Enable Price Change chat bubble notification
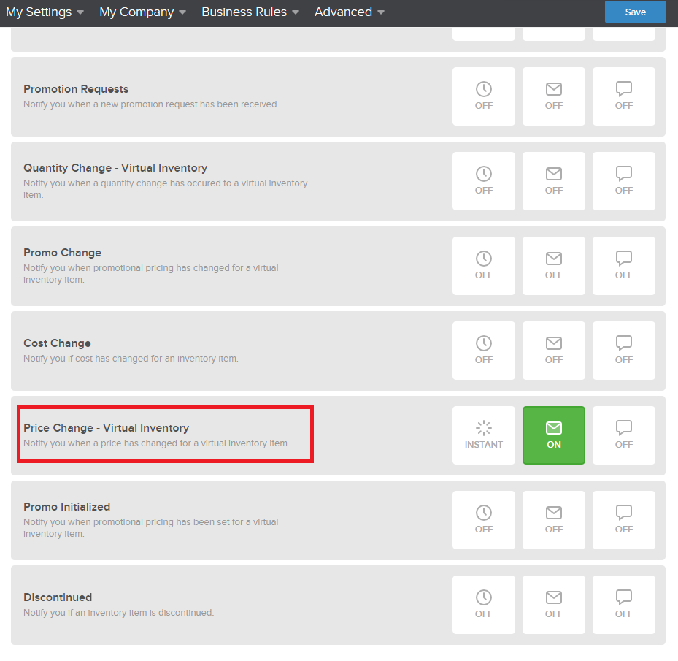This screenshot has width=678, height=661. [623, 435]
